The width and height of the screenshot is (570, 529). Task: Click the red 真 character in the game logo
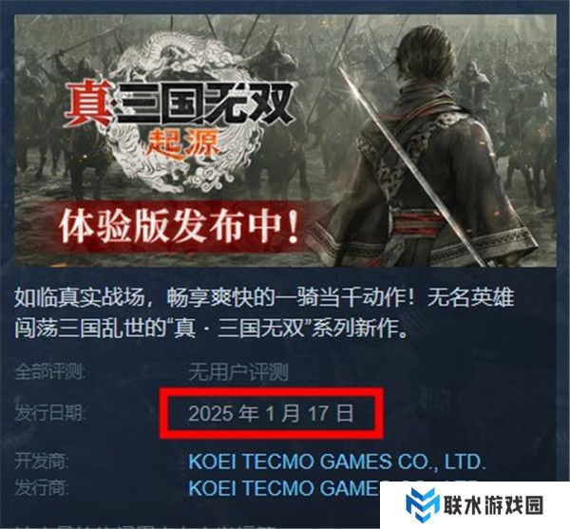coord(88,103)
